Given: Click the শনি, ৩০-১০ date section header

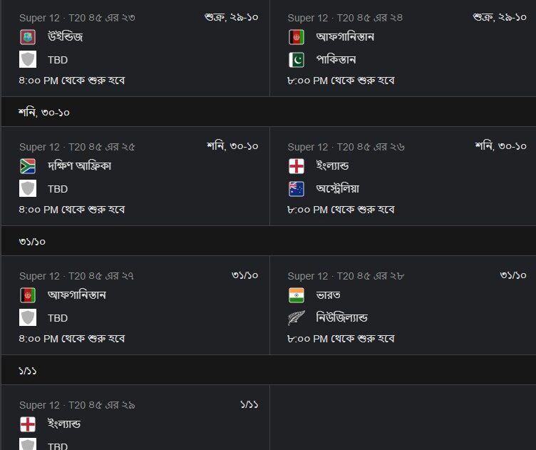Looking at the screenshot, I should (268, 112).
